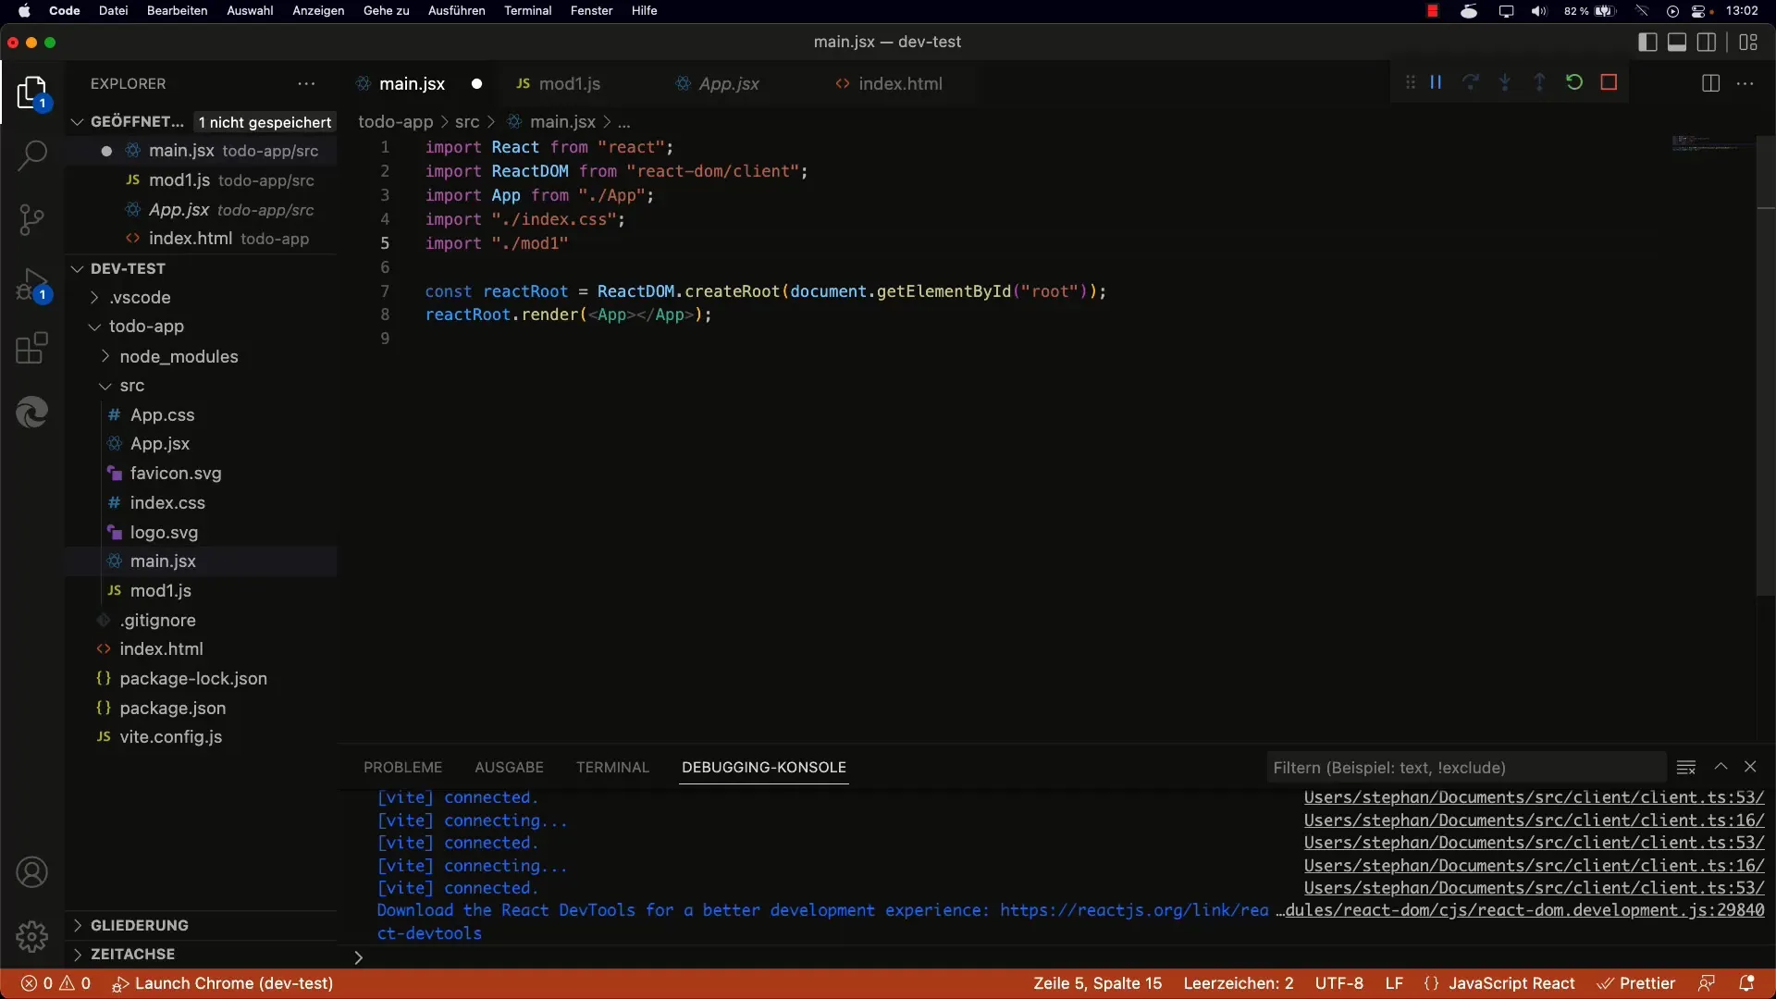Customize layout icon in title bar

(1748, 42)
